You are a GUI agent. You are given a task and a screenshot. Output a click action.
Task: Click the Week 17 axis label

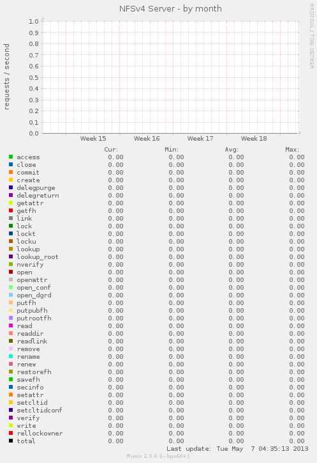pyautogui.click(x=200, y=139)
